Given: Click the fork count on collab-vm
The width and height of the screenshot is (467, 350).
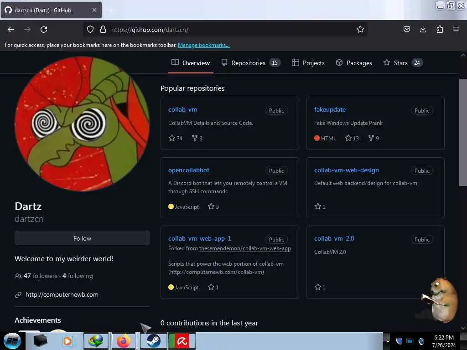Looking at the screenshot, I should [x=197, y=138].
